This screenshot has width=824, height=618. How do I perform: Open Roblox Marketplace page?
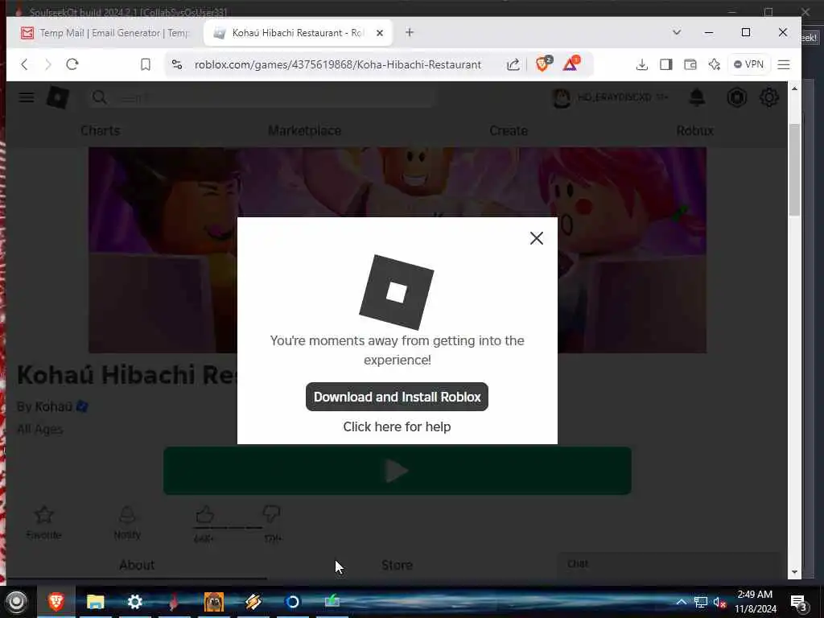[305, 130]
